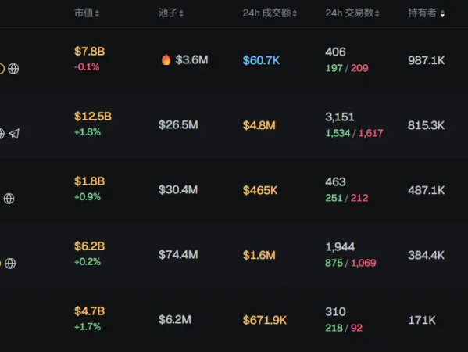Click 24h volume $60.7K

pos(261,60)
